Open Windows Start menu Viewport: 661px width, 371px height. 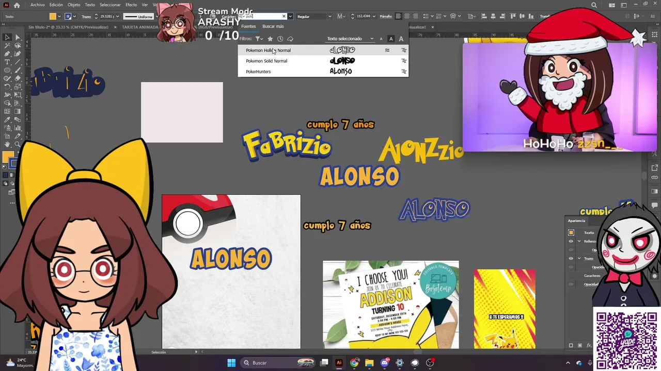231,363
